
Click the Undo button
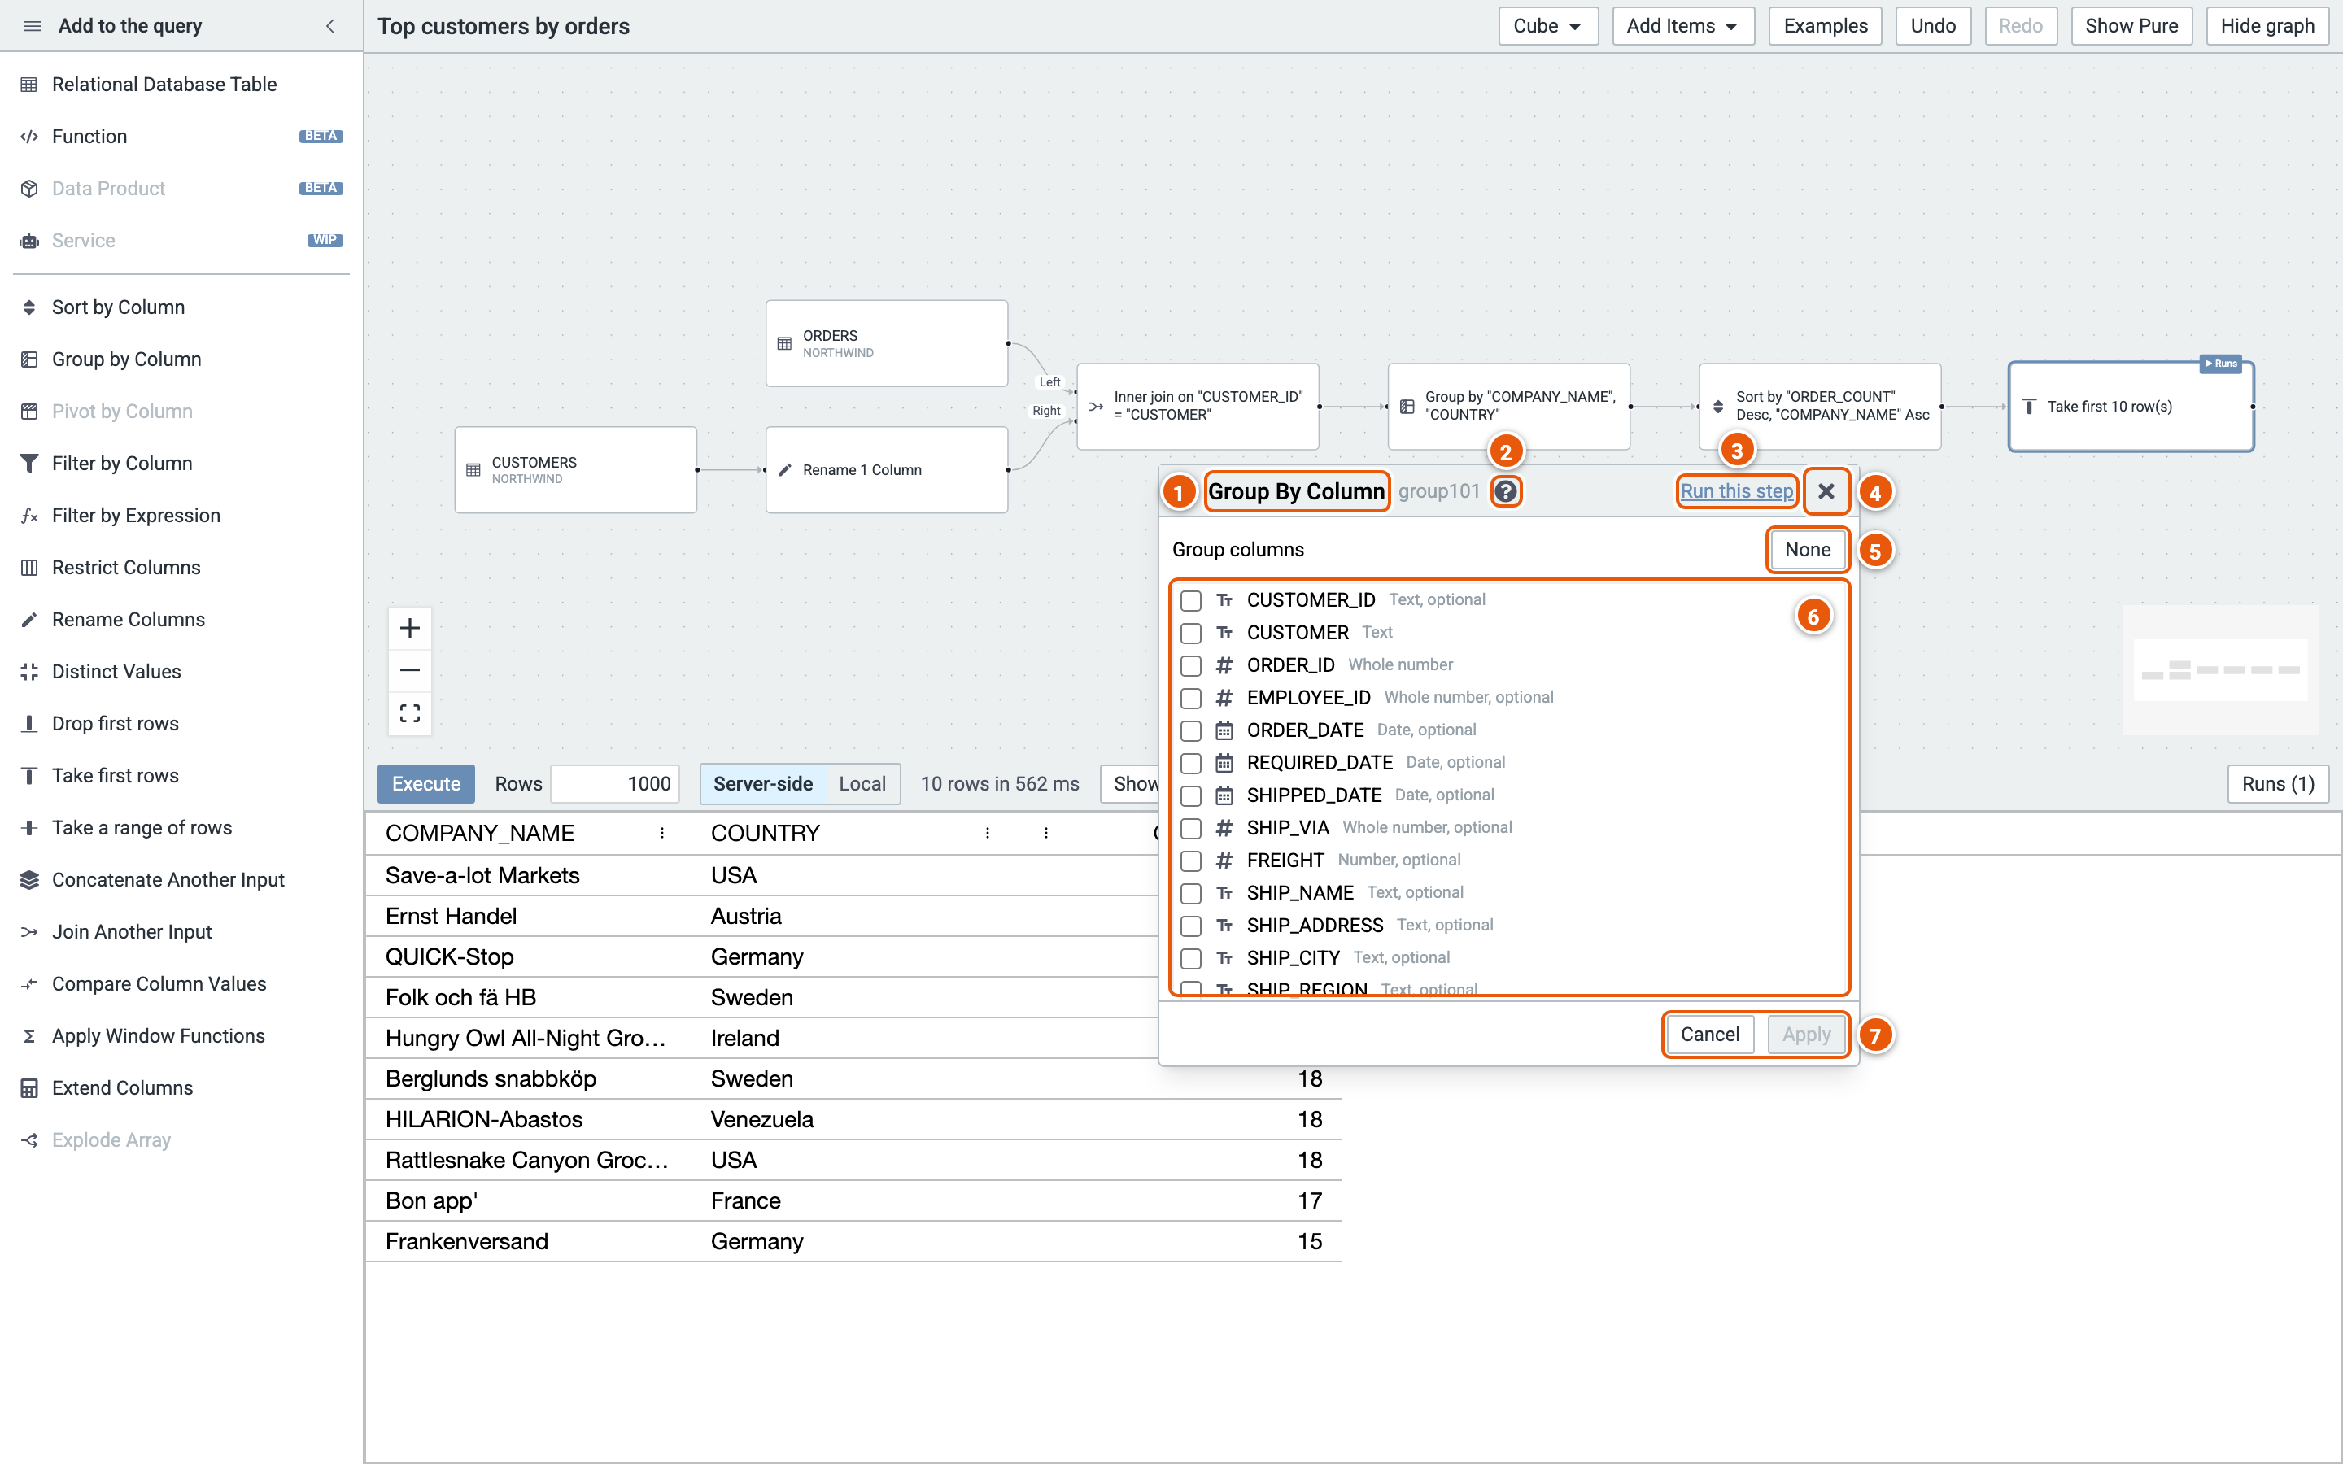click(x=1932, y=26)
